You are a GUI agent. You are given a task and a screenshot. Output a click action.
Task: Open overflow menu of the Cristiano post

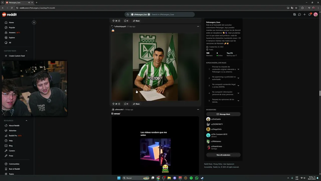click(198, 26)
